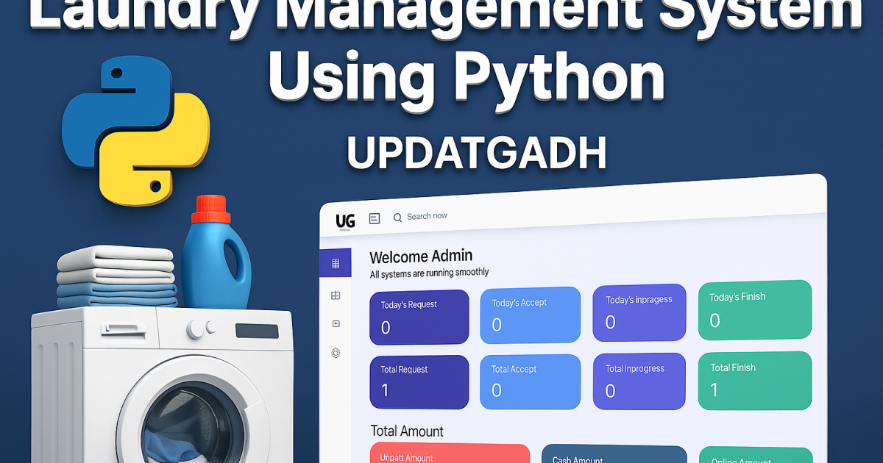Screen dimensions: 883x463
Task: Click the video panel icon in the sidebar
Action: (x=336, y=323)
